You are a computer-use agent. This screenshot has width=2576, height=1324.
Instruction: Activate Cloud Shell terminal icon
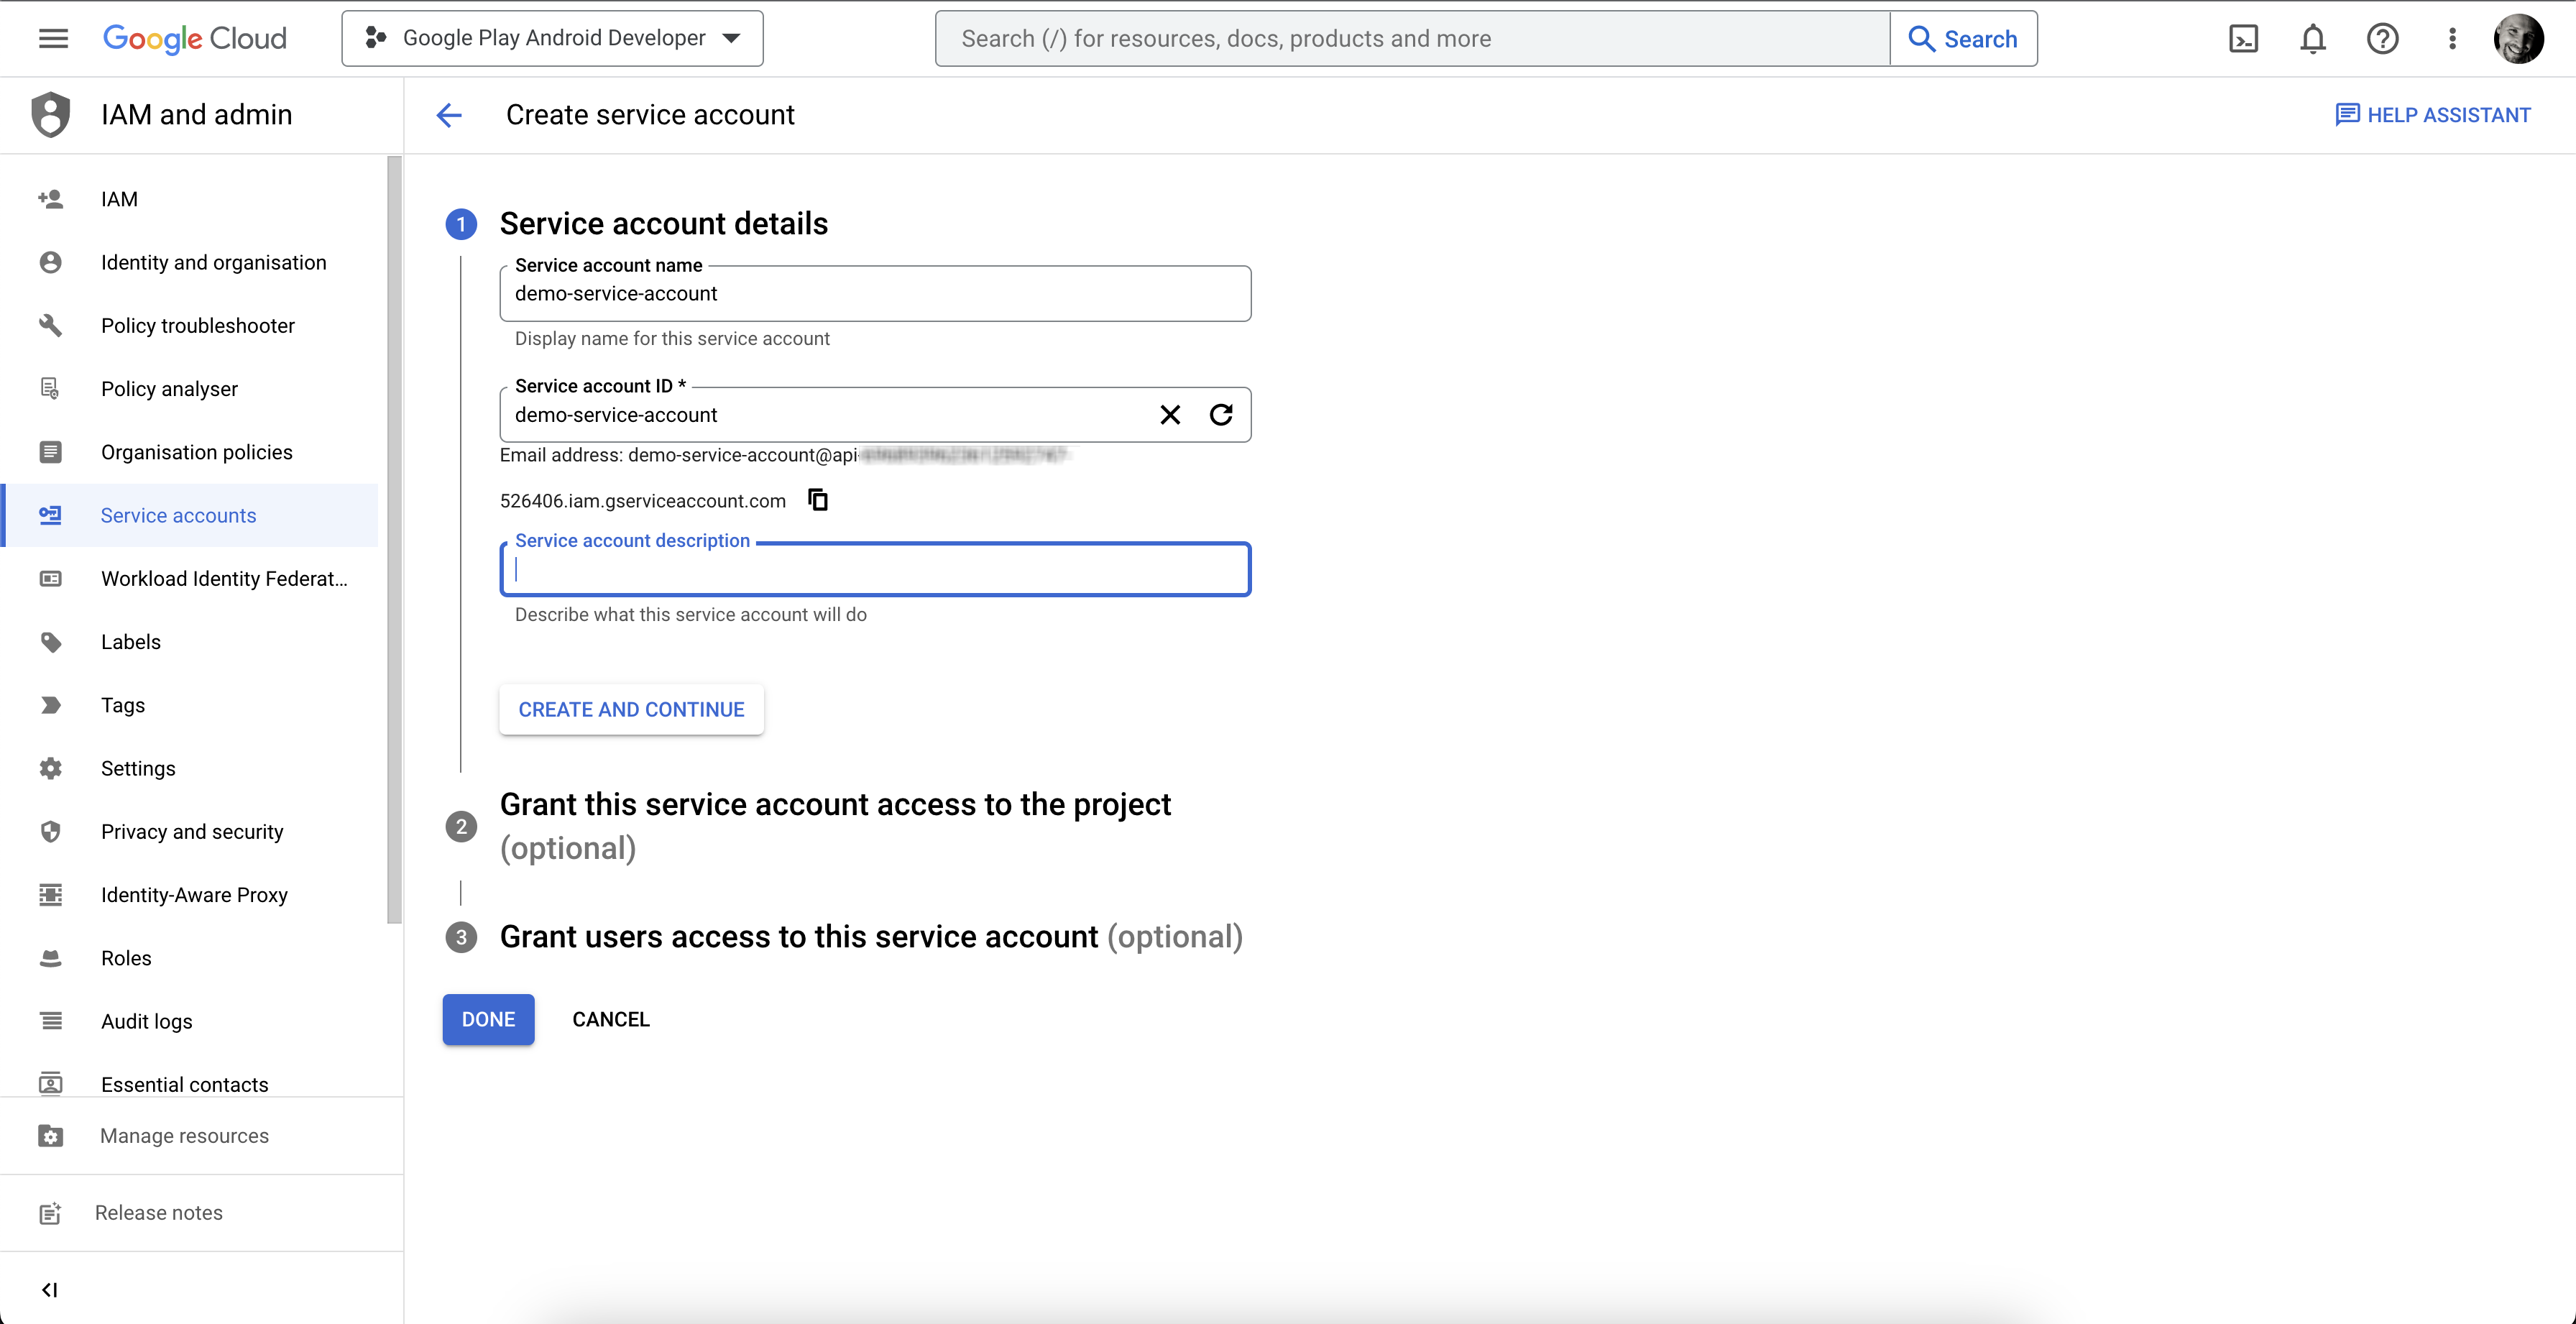point(2243,39)
